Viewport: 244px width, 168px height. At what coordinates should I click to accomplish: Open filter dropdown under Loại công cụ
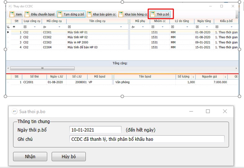tap(35, 27)
